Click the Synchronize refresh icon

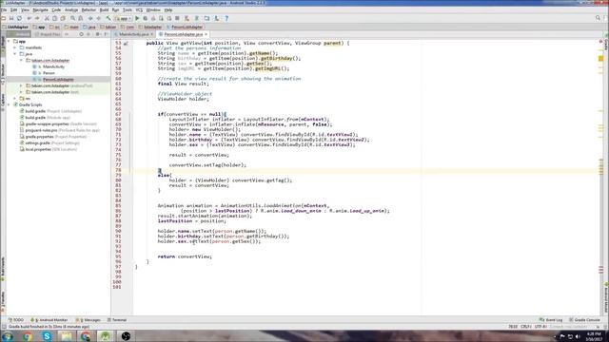click(x=19, y=18)
